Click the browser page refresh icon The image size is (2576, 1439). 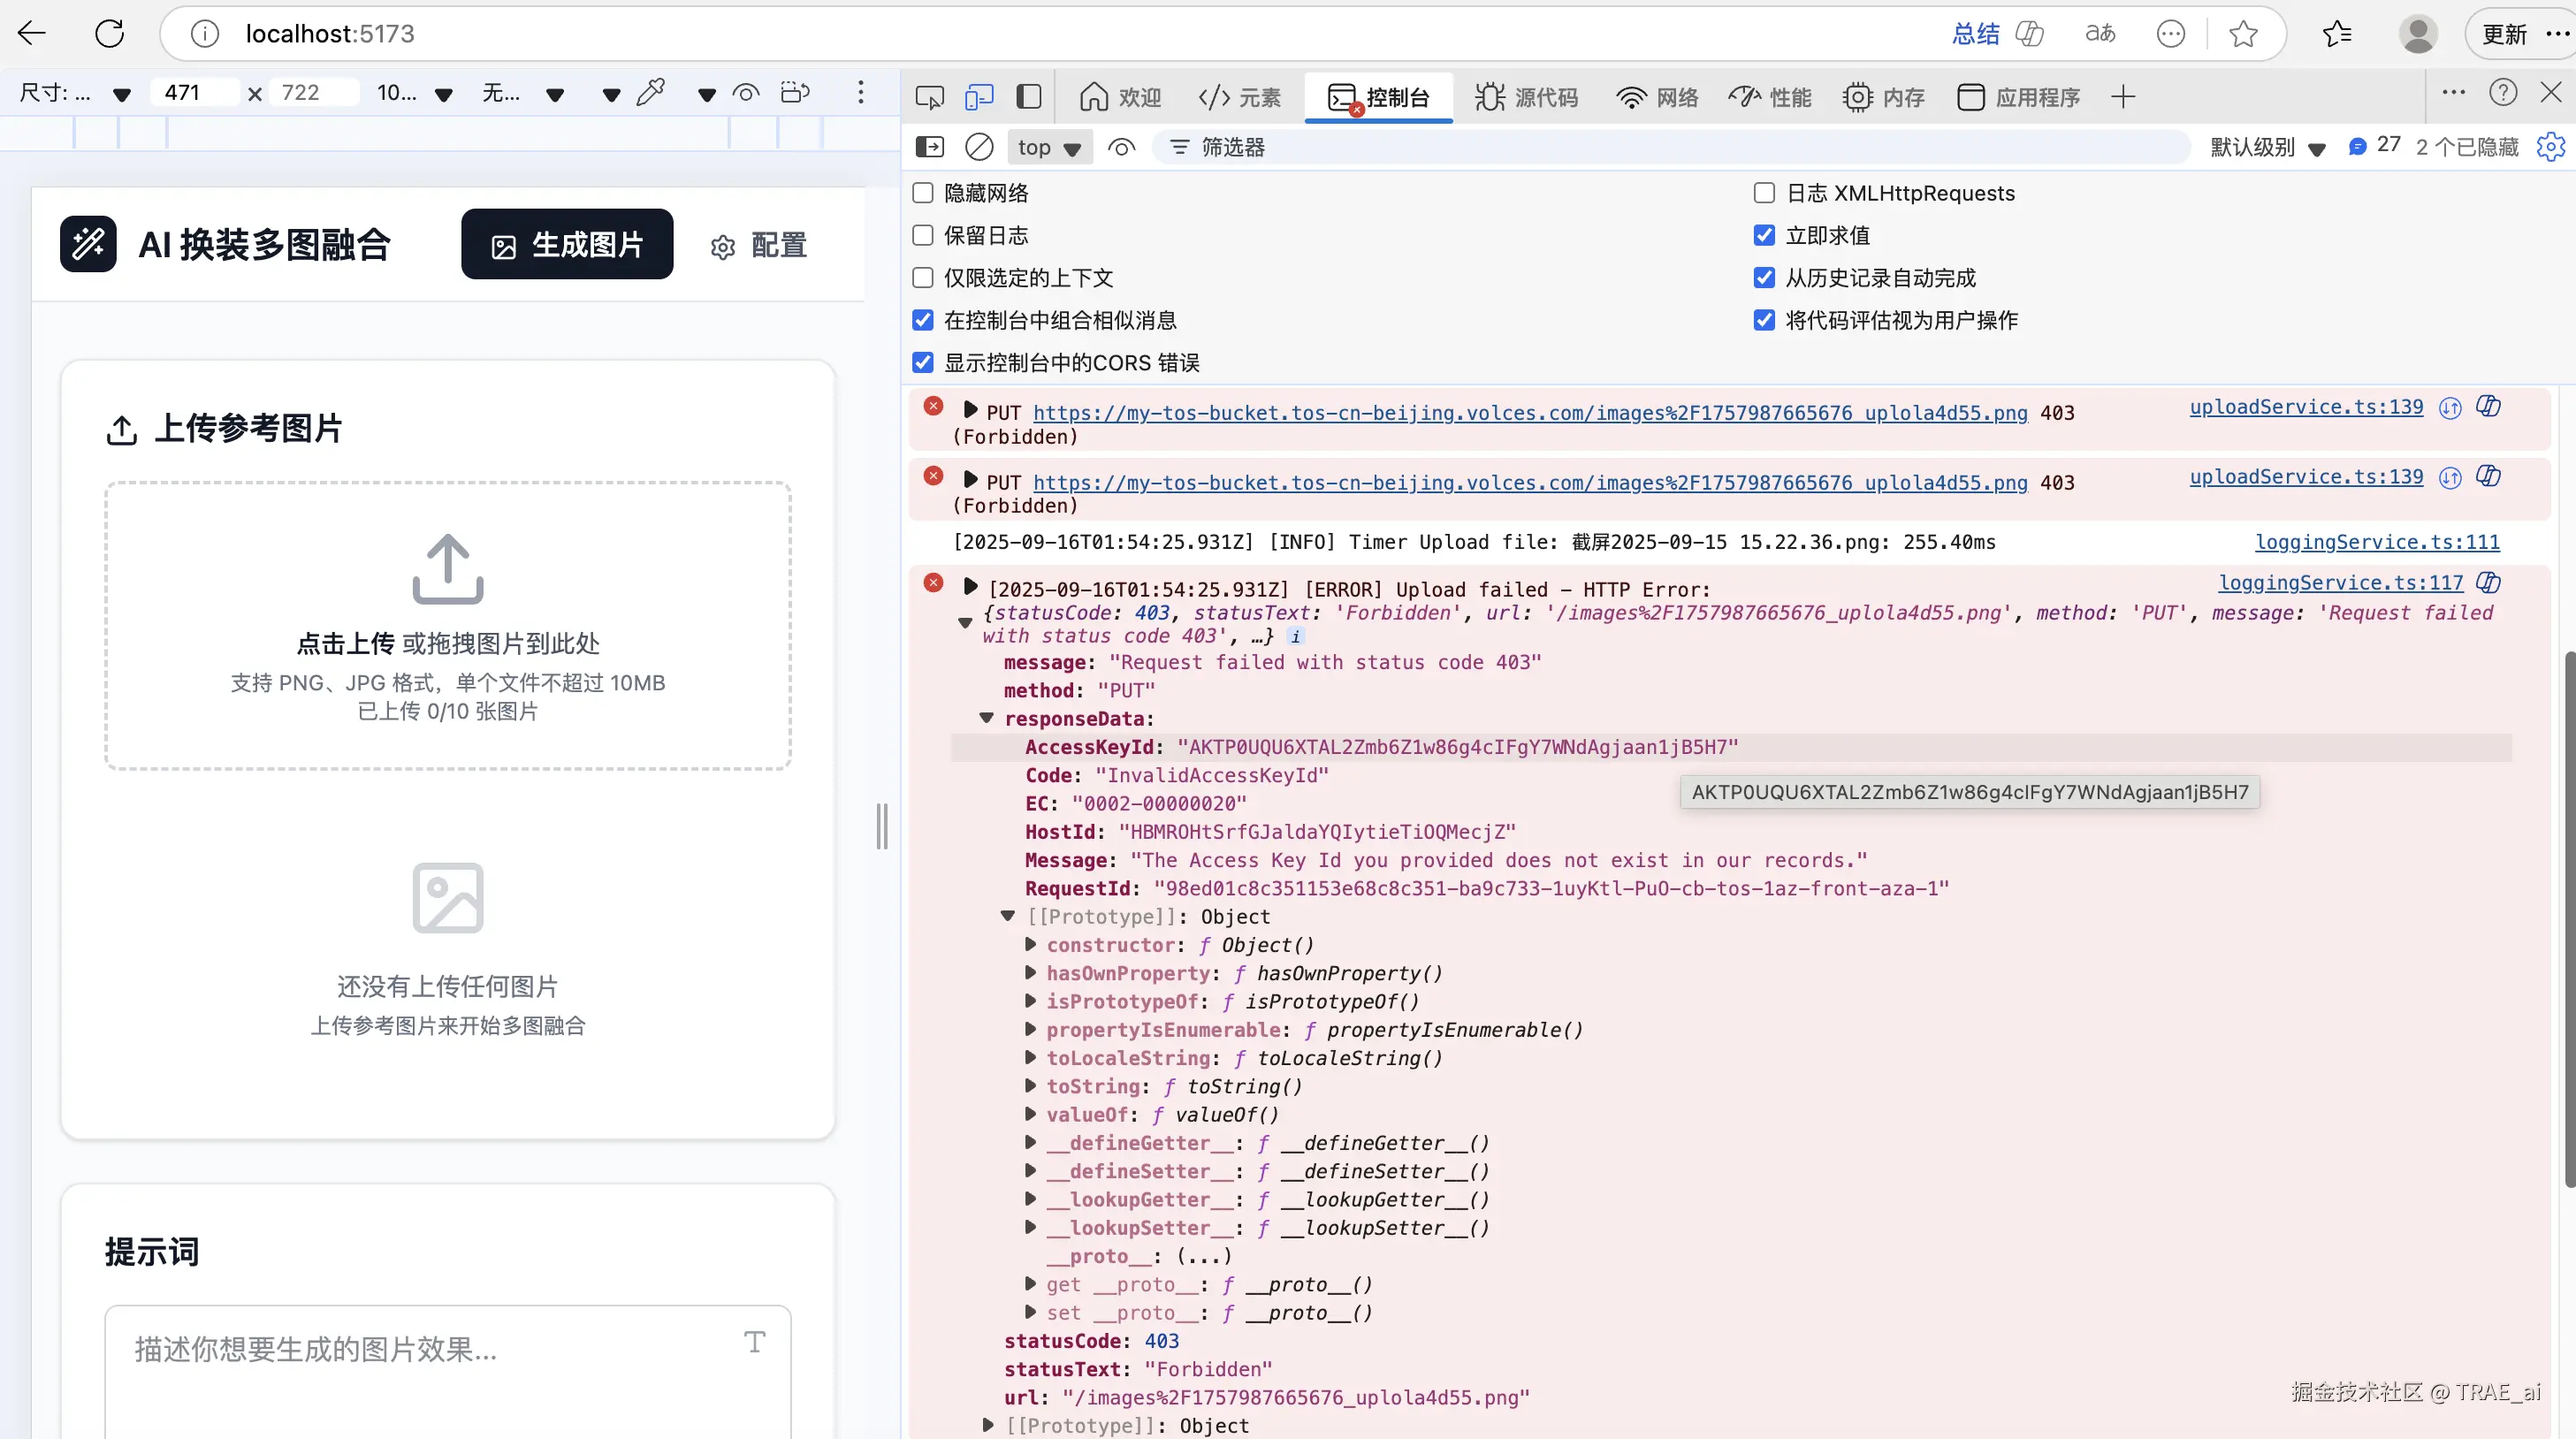pos(109,34)
